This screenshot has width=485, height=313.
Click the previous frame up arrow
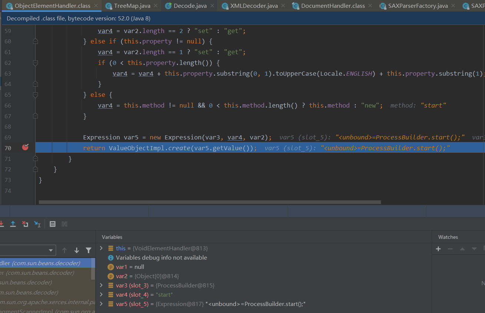pos(64,250)
